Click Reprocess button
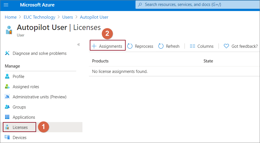Screen dimensions: 260x143 point(140,46)
